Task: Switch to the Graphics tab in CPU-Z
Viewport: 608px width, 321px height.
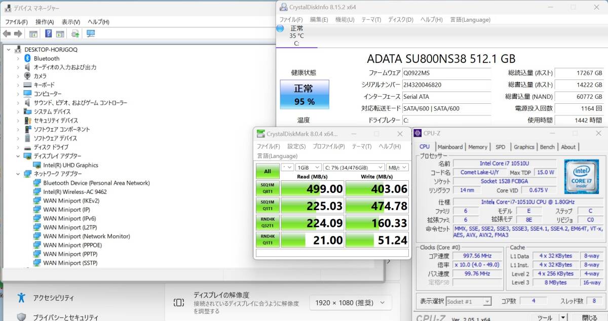Action: [x=524, y=147]
